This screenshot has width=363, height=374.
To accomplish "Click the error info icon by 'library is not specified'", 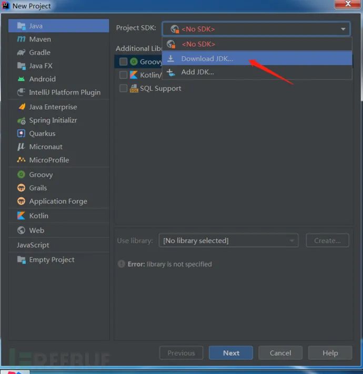I will click(122, 264).
